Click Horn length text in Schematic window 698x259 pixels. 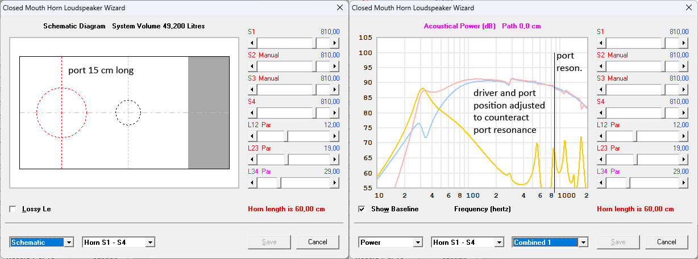click(286, 209)
